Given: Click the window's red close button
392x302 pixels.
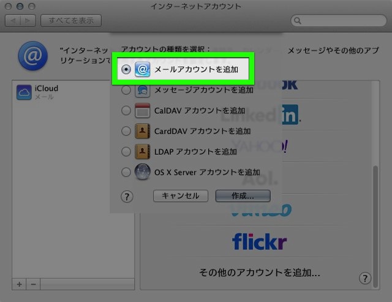Looking at the screenshot, I should [8, 6].
